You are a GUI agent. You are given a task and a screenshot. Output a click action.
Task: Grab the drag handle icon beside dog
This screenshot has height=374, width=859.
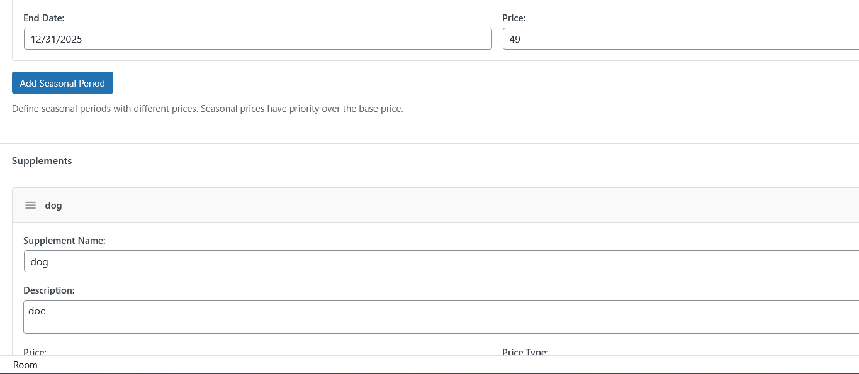(30, 206)
